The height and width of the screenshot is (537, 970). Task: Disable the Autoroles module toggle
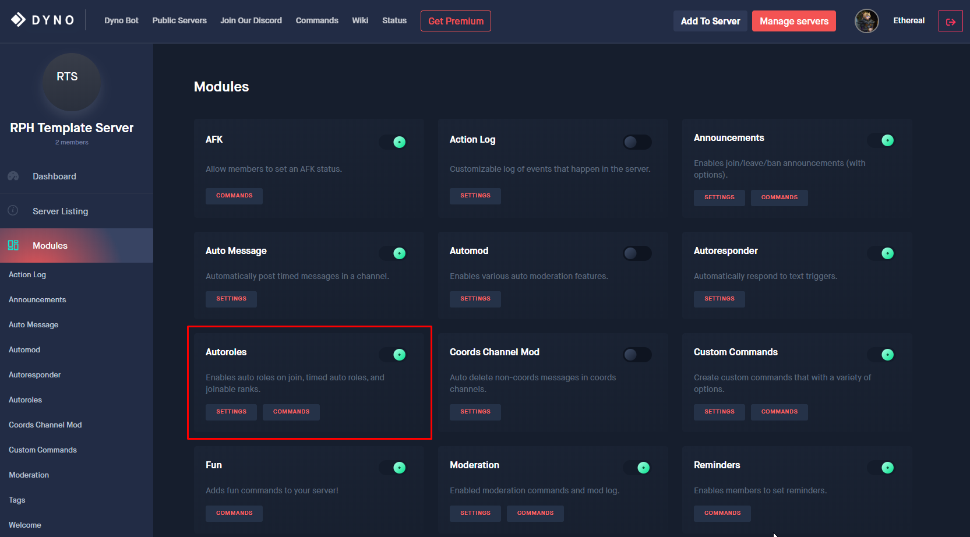click(393, 354)
